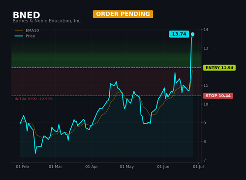Click the 9 price axis label
Screen dimensions: 246x180
pos(205,123)
